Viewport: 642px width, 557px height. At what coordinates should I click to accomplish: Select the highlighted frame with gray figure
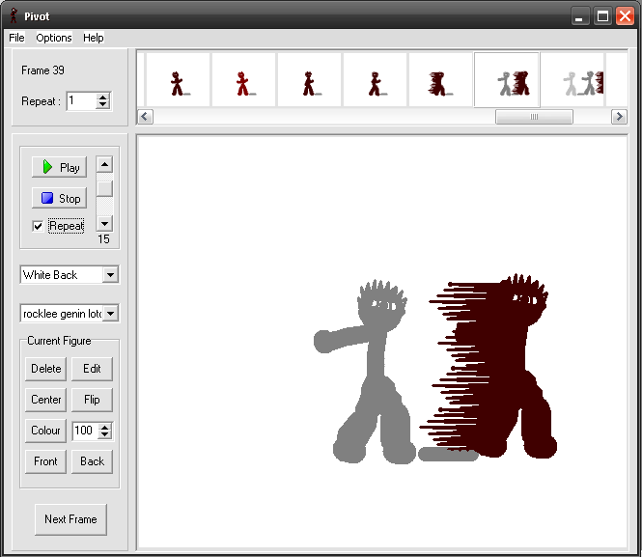(x=507, y=79)
